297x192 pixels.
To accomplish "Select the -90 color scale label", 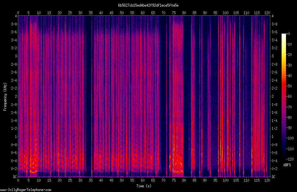I will (x=289, y=128).
